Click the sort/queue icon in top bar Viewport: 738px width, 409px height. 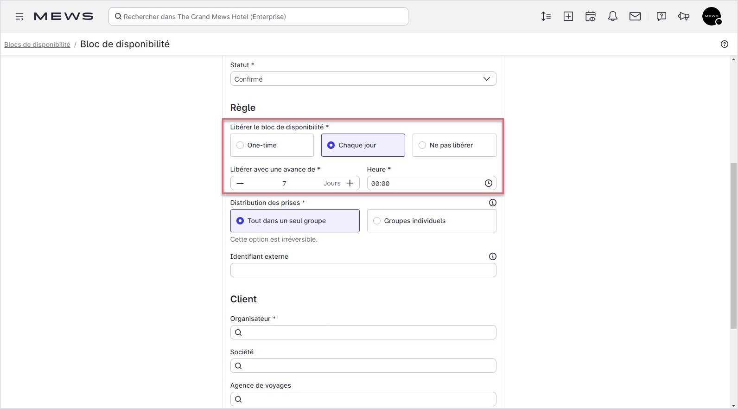pos(546,17)
